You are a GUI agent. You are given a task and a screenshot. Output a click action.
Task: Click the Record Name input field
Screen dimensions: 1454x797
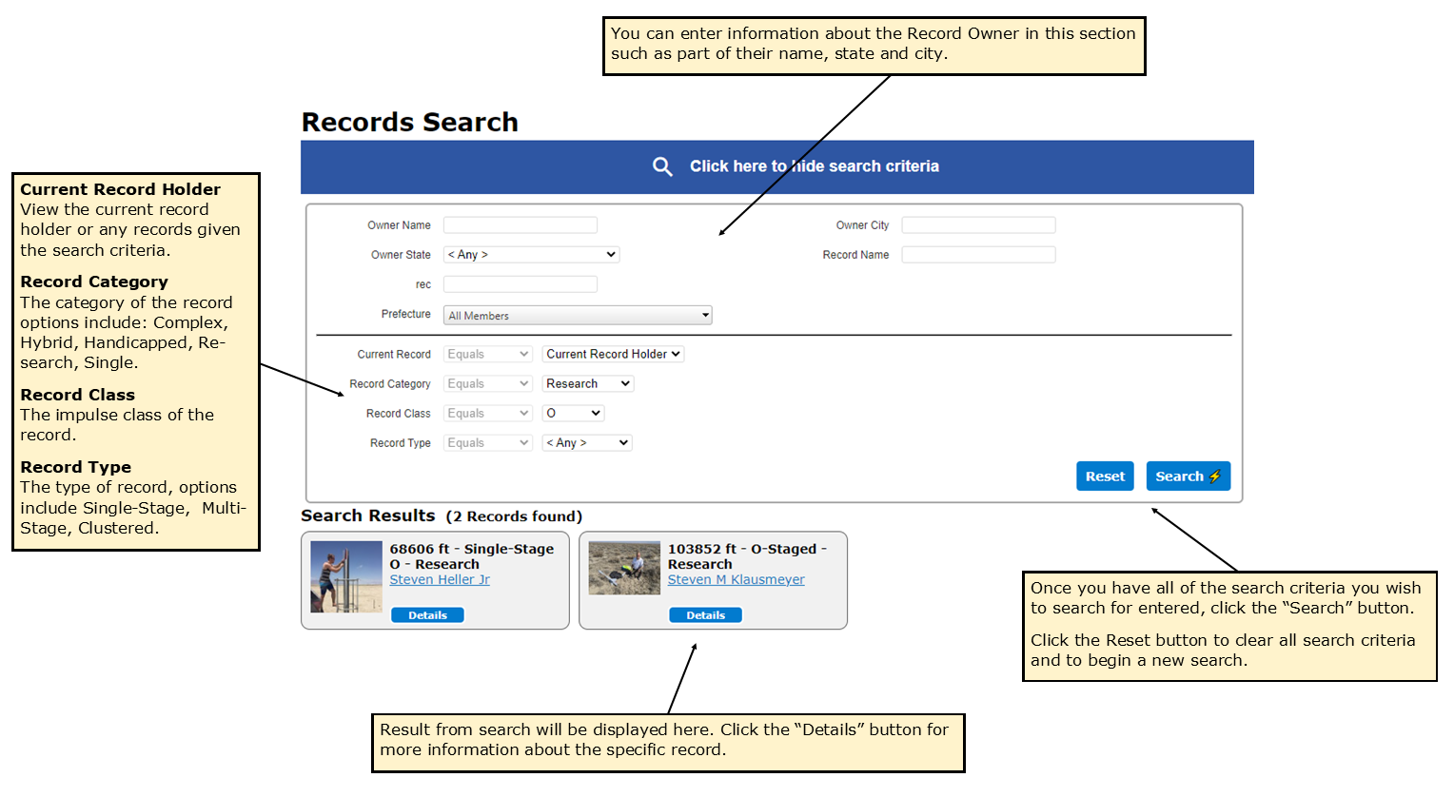[x=978, y=254]
